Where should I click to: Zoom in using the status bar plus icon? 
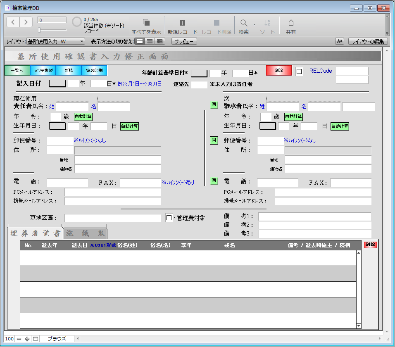click(x=27, y=339)
